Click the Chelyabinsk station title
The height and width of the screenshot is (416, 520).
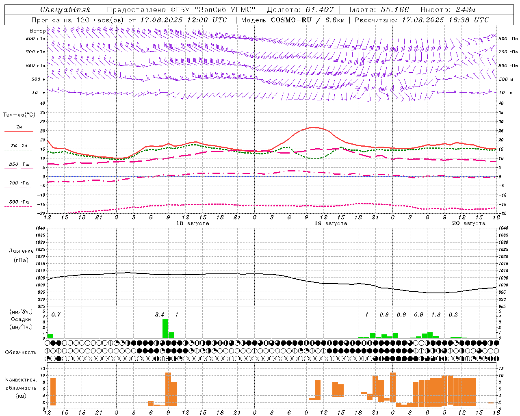(65, 10)
